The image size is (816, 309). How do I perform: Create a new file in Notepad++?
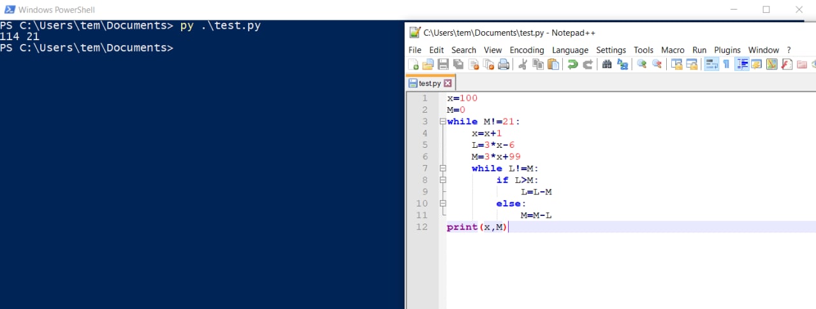pyautogui.click(x=413, y=64)
